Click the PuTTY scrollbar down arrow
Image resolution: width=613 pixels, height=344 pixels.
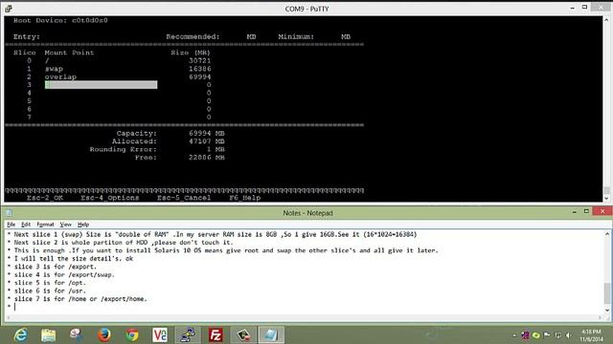[606, 199]
